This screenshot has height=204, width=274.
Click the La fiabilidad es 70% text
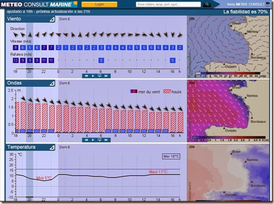click(x=245, y=11)
